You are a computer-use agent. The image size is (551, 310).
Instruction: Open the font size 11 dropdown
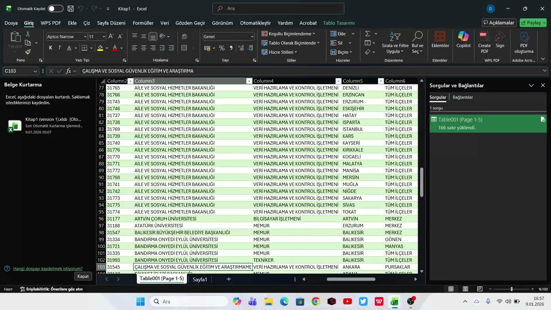(x=103, y=37)
